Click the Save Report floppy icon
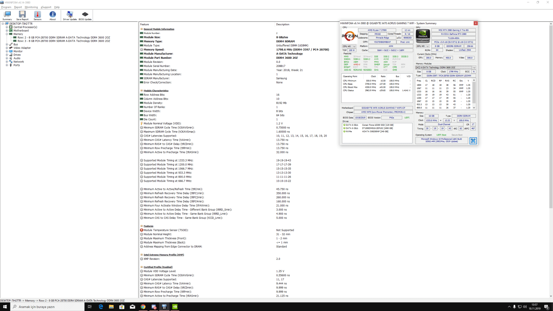553x311 pixels. coord(22,15)
